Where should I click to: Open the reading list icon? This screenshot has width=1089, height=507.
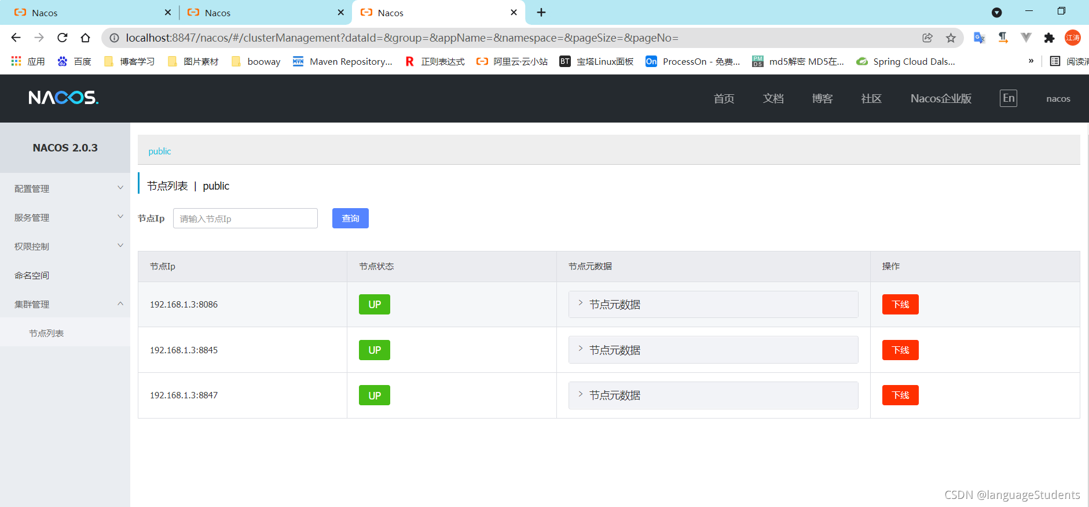click(1055, 61)
